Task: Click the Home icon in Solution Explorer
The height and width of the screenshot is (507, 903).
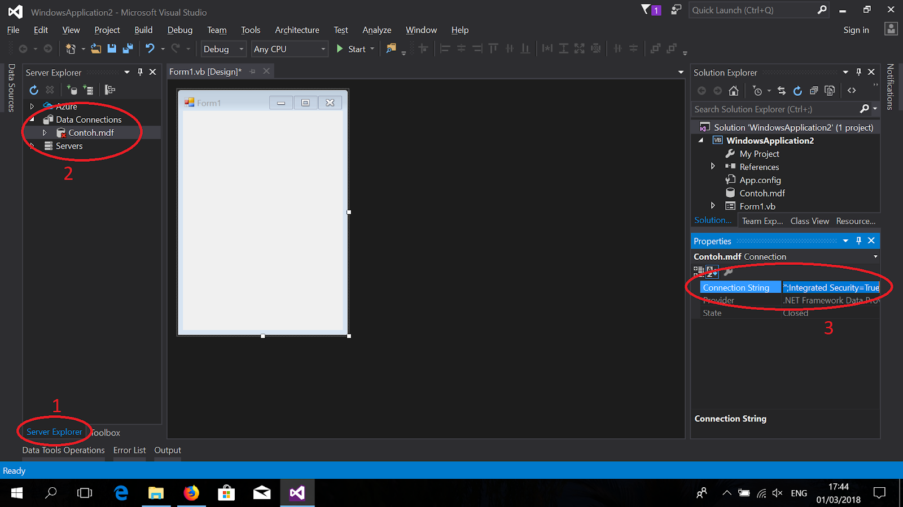Action: (734, 90)
